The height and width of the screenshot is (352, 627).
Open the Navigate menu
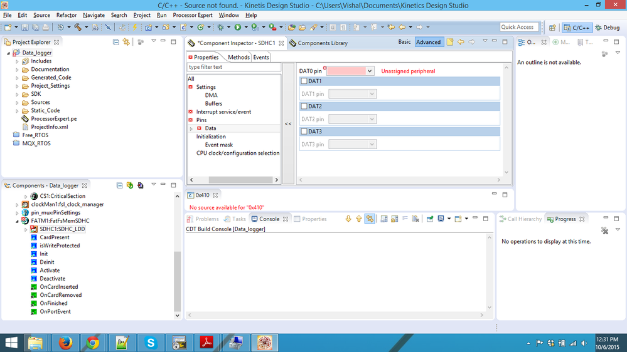(94, 15)
